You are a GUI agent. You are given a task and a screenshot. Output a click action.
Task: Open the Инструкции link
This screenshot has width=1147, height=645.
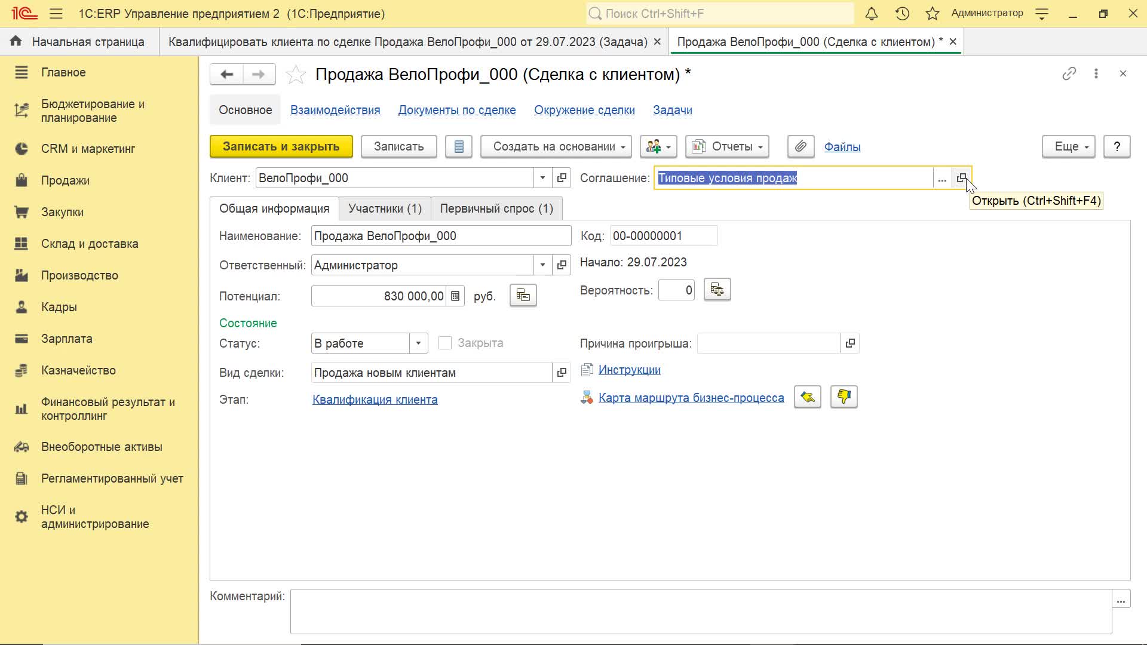(630, 370)
